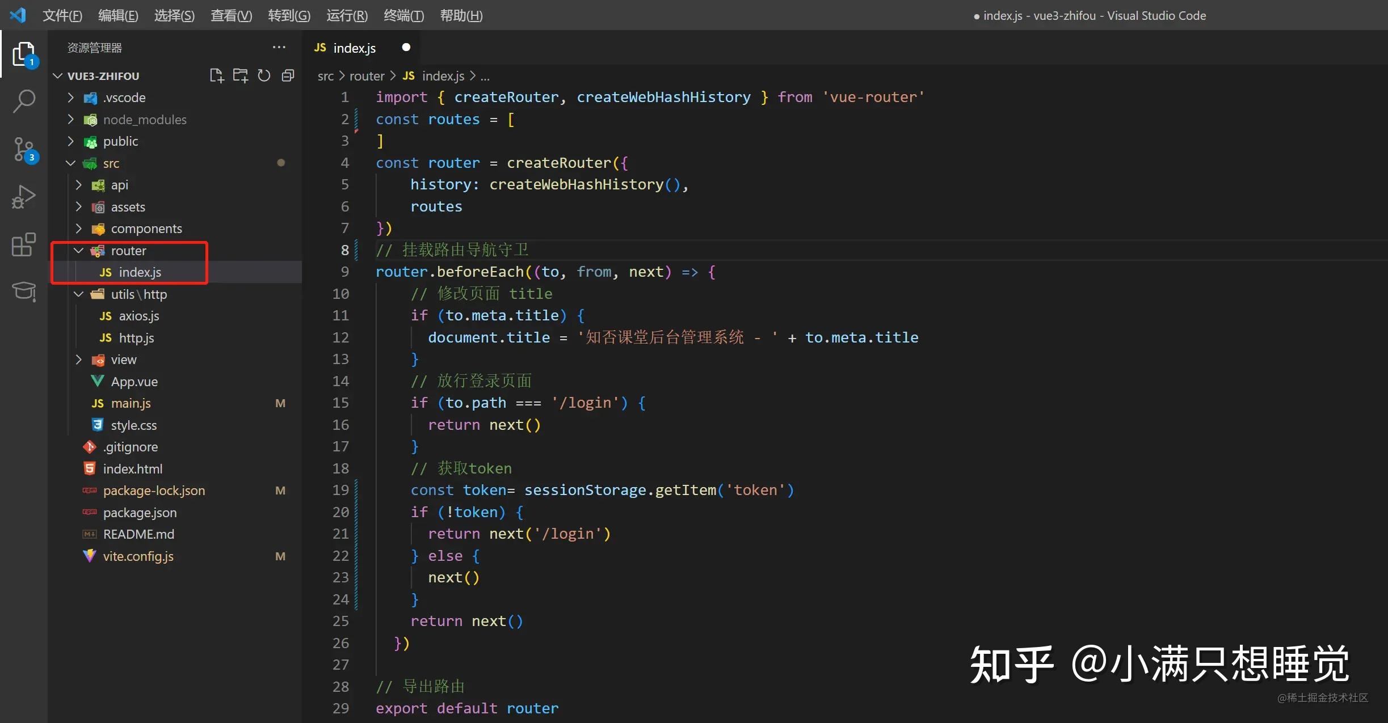Open the 帮助(H) menu
1388x723 pixels.
click(461, 15)
